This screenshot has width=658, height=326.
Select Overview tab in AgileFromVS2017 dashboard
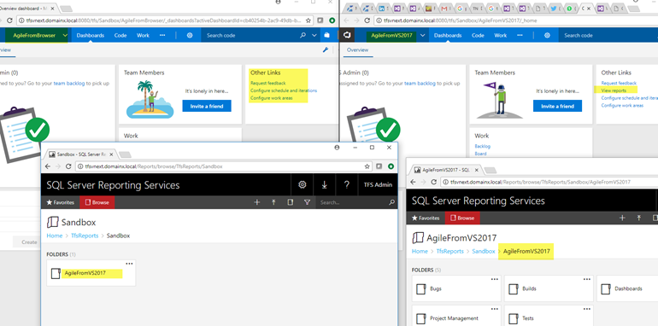coord(357,49)
